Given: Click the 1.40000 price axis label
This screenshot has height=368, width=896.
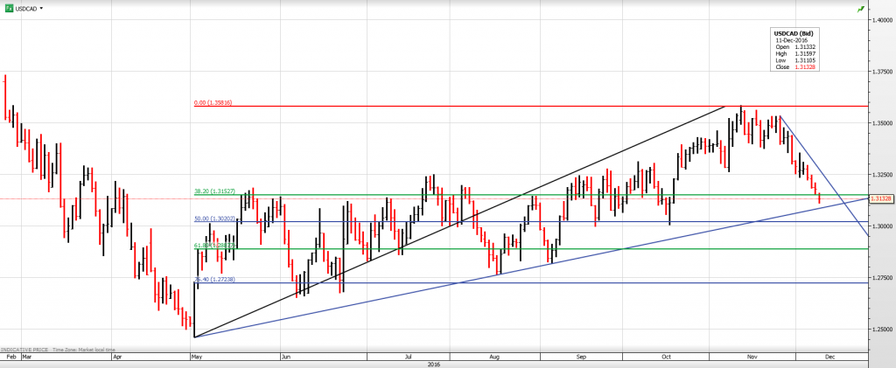Looking at the screenshot, I should (880, 19).
